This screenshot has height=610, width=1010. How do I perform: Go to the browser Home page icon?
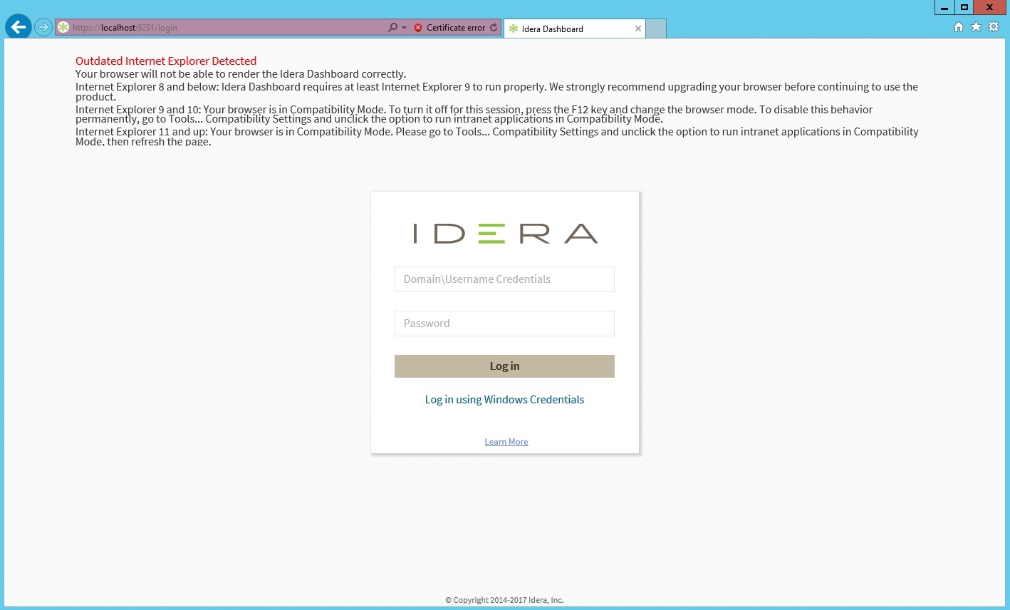(959, 27)
